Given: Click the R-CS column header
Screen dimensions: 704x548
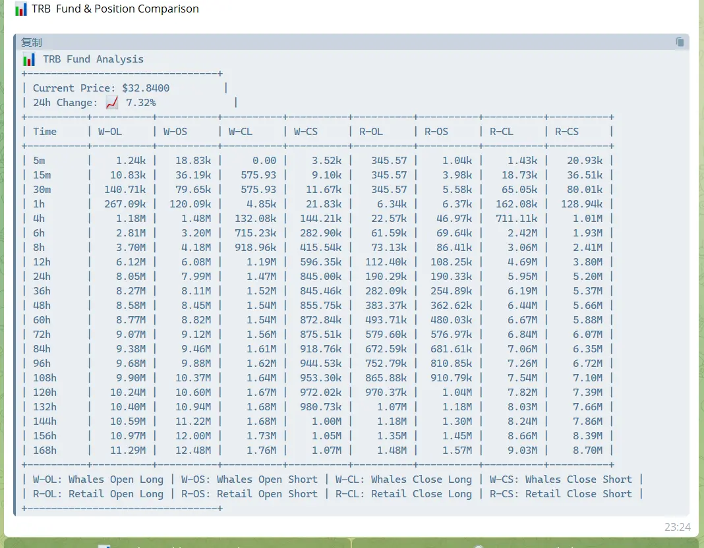Looking at the screenshot, I should point(566,132).
